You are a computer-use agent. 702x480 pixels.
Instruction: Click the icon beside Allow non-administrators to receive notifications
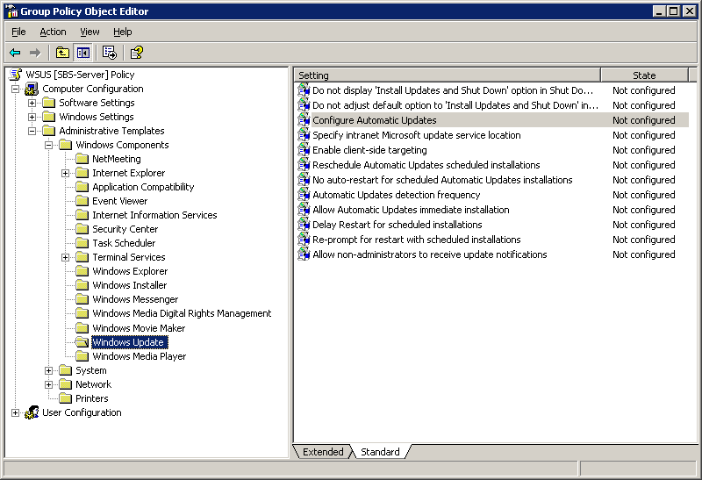304,254
